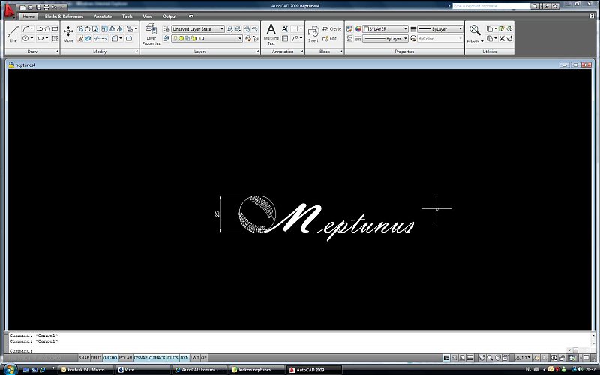This screenshot has width=600, height=375.
Task: Toggle GRID display in status bar
Action: point(96,358)
